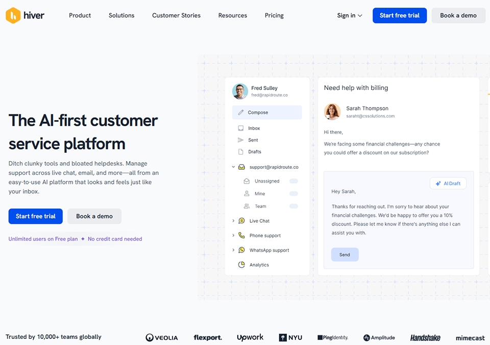Click the Unassigned envelope icon

(x=247, y=181)
